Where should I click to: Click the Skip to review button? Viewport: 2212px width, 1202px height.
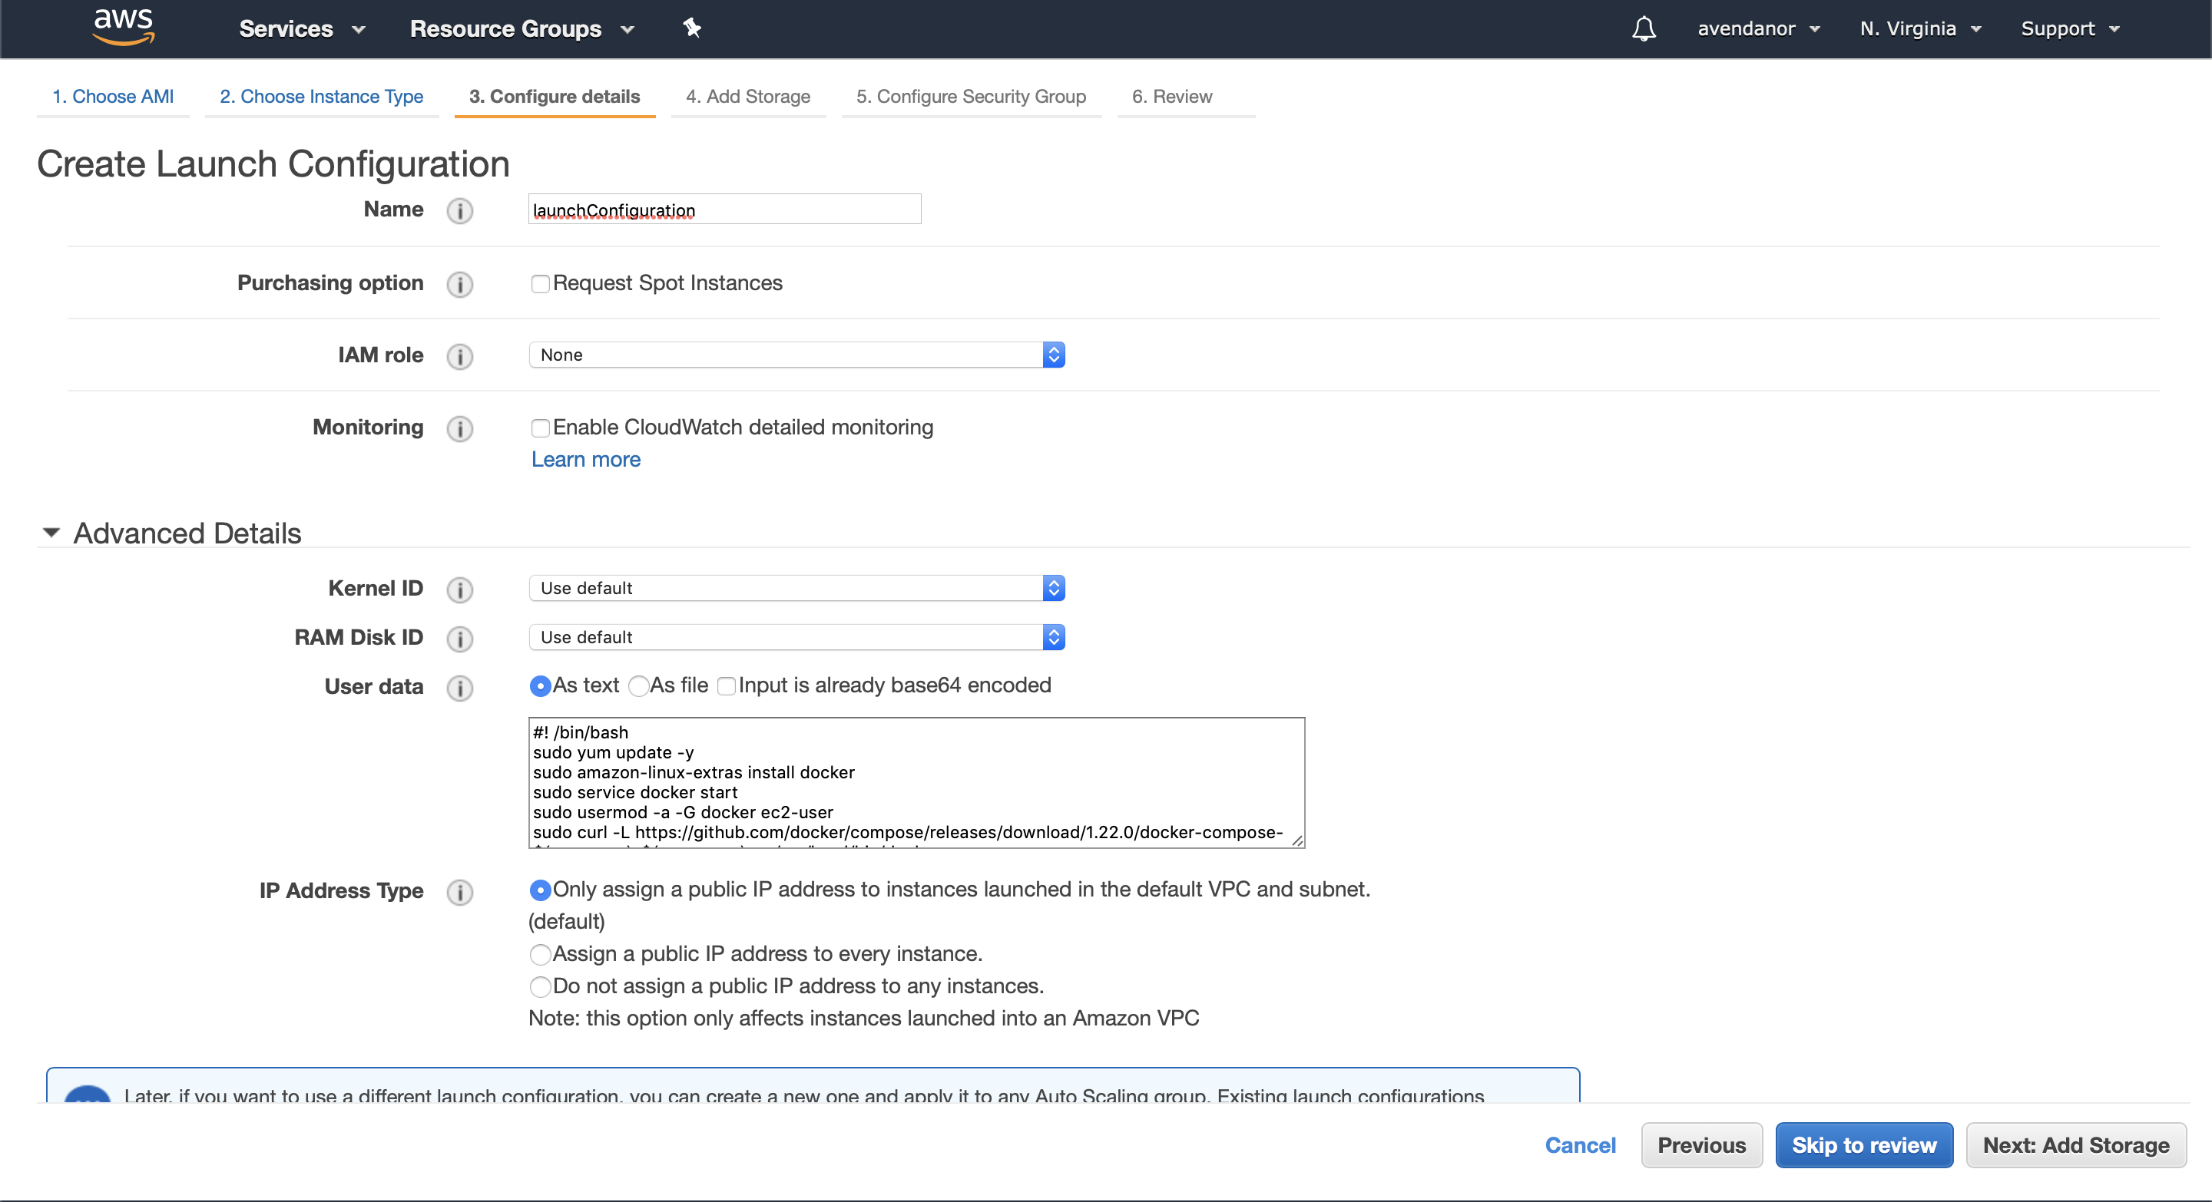point(1863,1145)
